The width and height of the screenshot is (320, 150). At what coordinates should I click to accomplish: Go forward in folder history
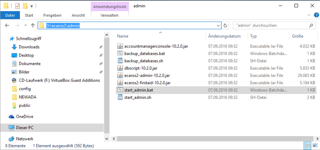tap(18, 26)
